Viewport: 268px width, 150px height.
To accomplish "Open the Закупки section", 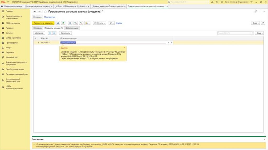I will (9, 33).
